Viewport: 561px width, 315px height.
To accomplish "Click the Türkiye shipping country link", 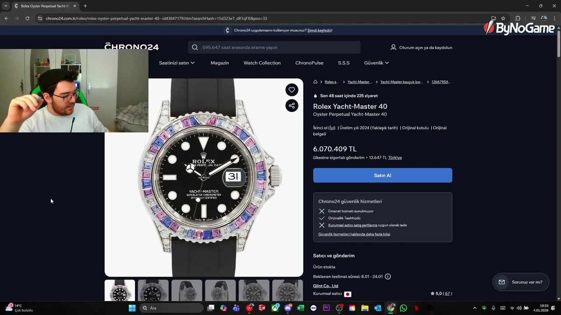I will click(x=395, y=157).
